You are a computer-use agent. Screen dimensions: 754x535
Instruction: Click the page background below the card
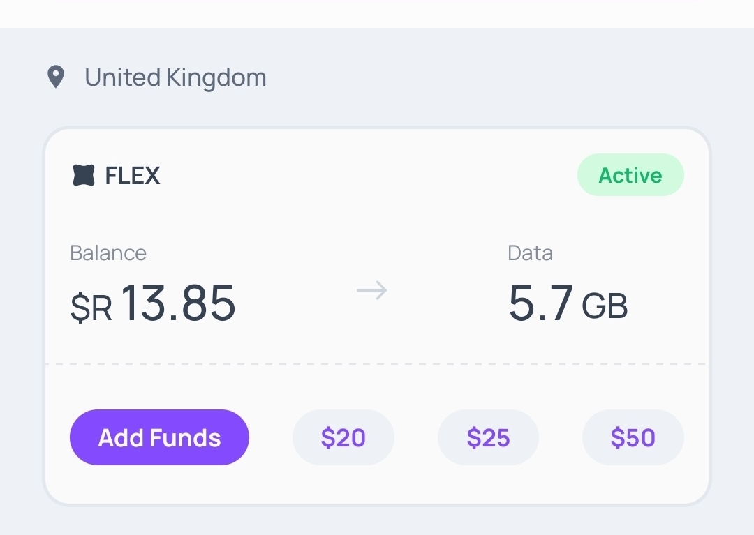tap(377, 521)
